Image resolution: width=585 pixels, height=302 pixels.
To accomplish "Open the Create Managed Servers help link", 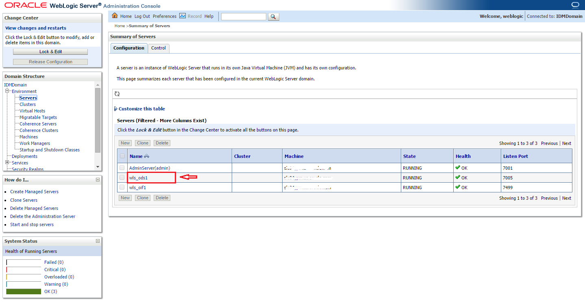I will 34,191.
